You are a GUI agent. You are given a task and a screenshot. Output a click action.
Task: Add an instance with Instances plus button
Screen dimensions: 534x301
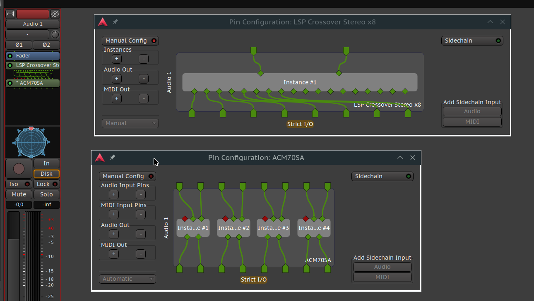[x=117, y=59]
